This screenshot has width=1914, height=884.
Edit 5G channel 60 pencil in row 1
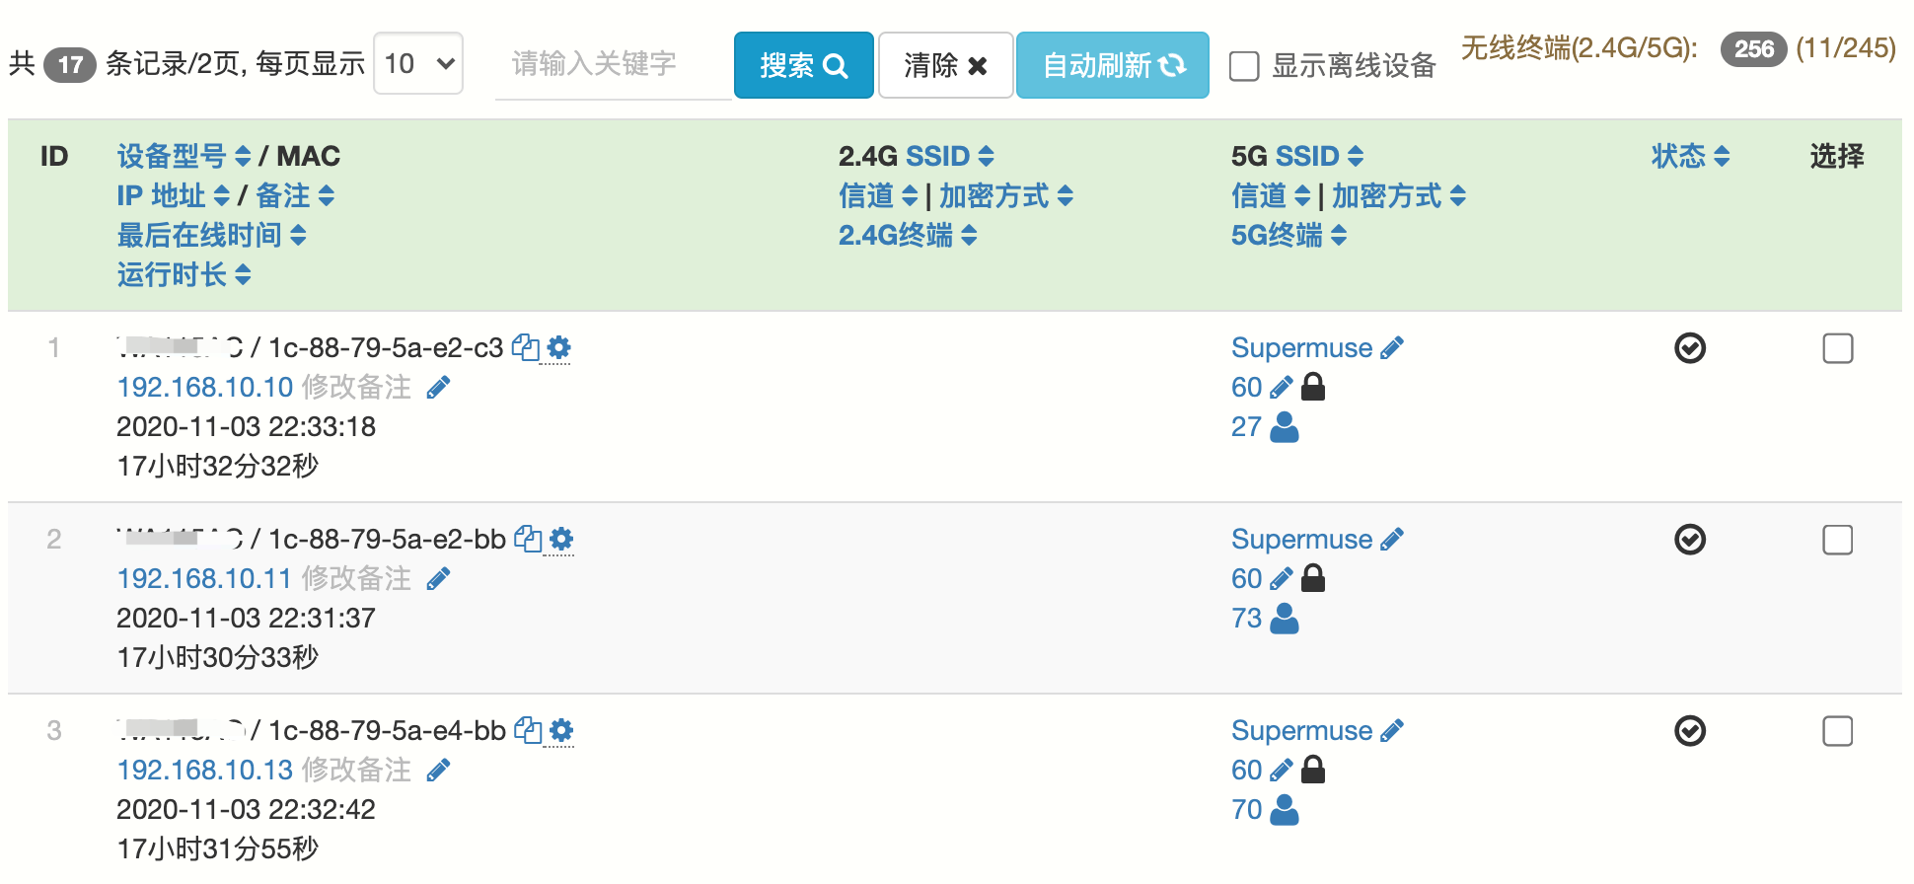(1281, 388)
